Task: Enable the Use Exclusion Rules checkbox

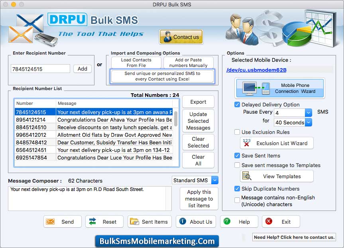Action: pos(237,132)
